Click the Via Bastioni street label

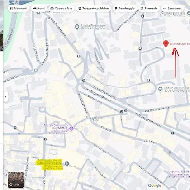[x=100, y=148]
